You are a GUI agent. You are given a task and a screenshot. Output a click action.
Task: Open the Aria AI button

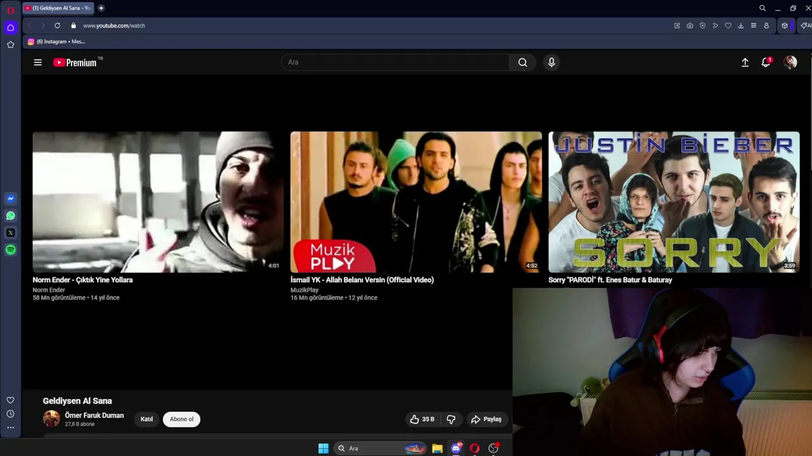click(x=805, y=25)
